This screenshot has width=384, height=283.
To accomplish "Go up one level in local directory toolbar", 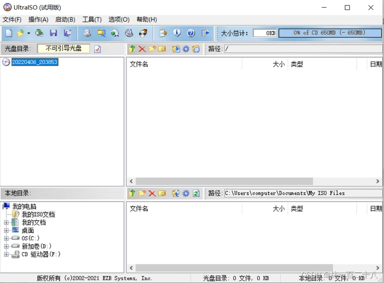I will pos(132,193).
